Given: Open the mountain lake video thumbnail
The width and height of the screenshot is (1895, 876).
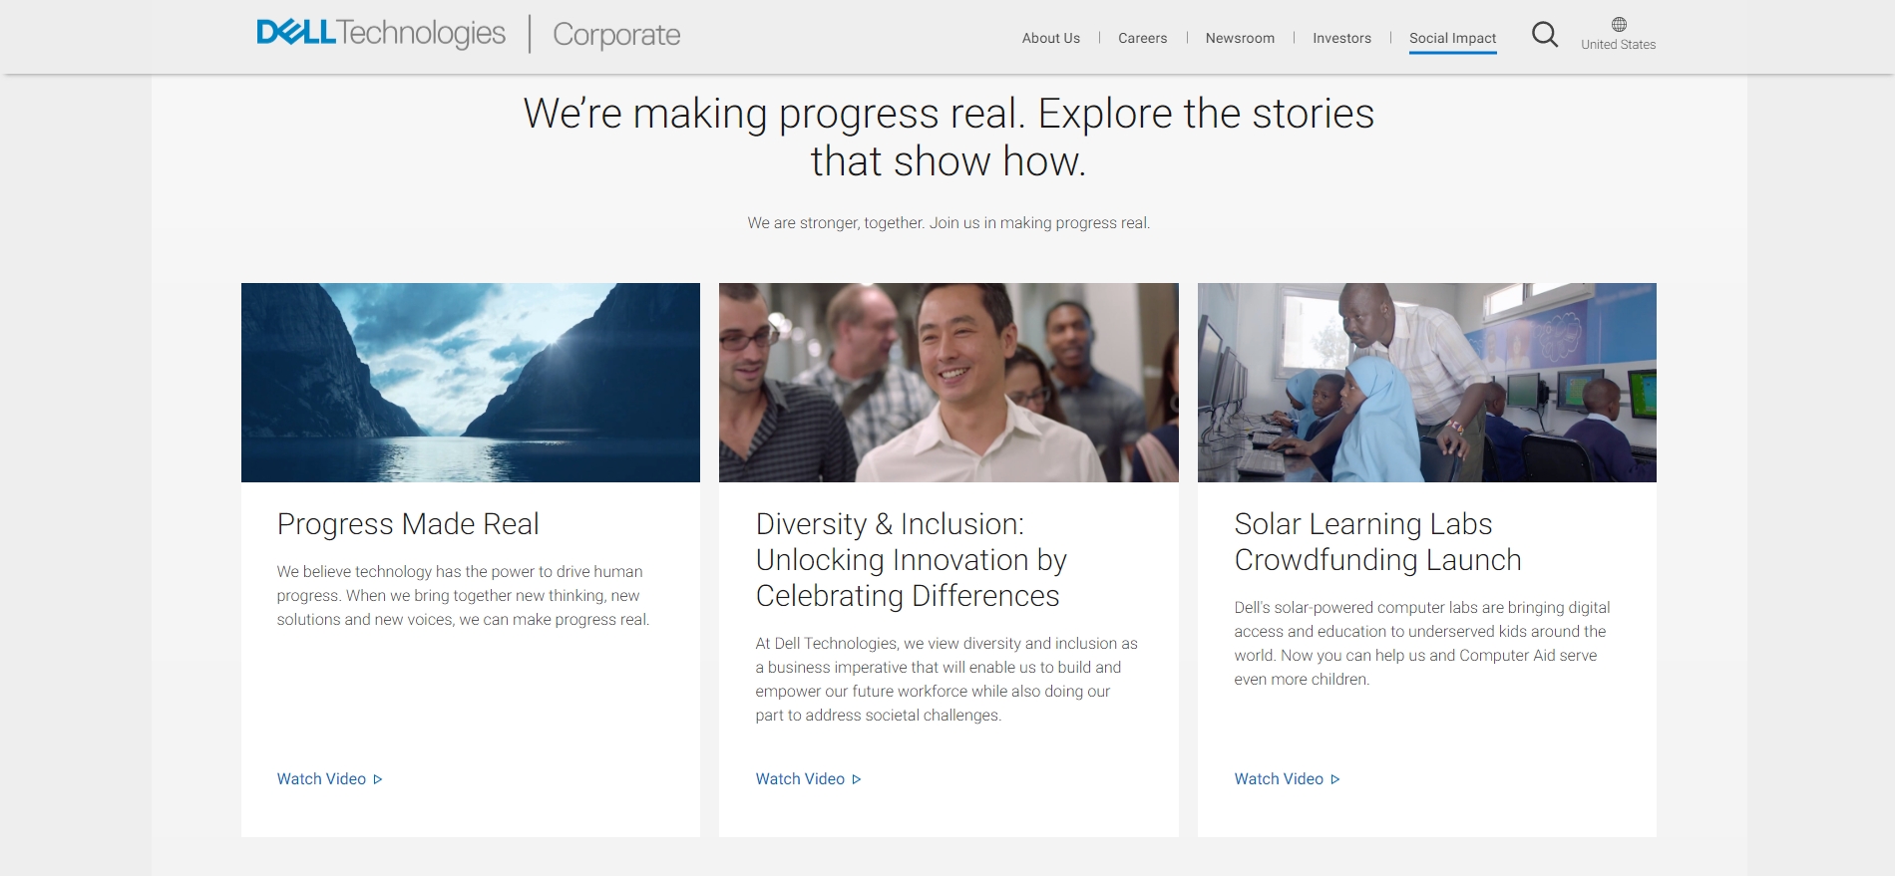Looking at the screenshot, I should [x=471, y=383].
